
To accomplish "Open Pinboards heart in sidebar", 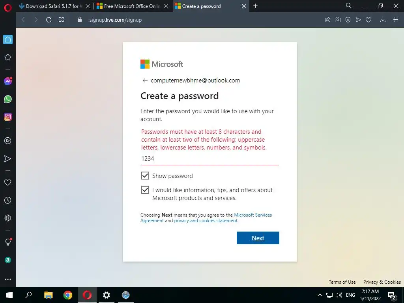I will pyautogui.click(x=8, y=182).
